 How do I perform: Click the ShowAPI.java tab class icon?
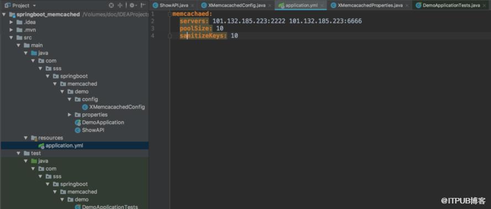tap(155, 6)
